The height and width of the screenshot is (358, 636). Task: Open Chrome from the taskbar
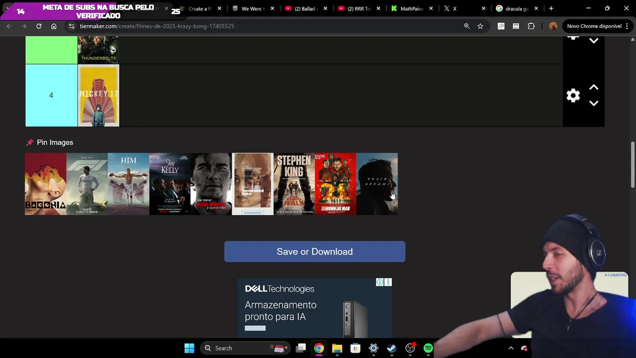click(319, 348)
